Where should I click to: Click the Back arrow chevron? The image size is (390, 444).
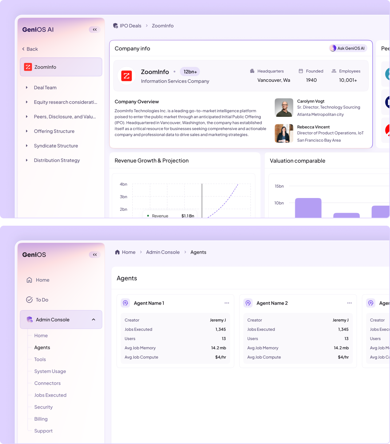pyautogui.click(x=23, y=49)
